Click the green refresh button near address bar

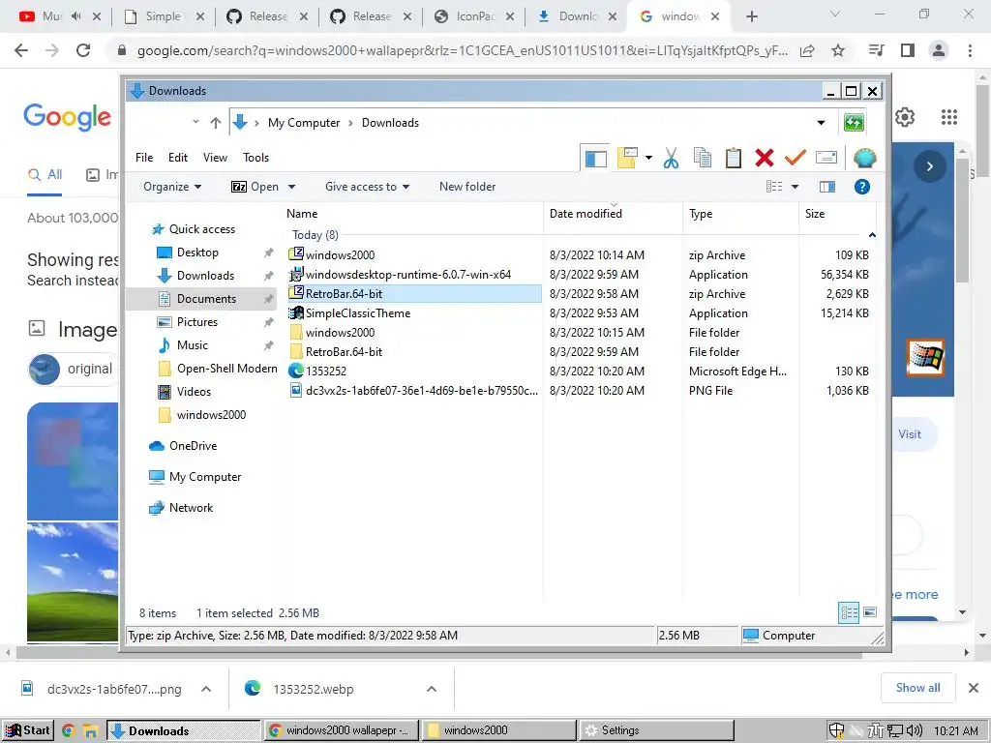(x=854, y=123)
